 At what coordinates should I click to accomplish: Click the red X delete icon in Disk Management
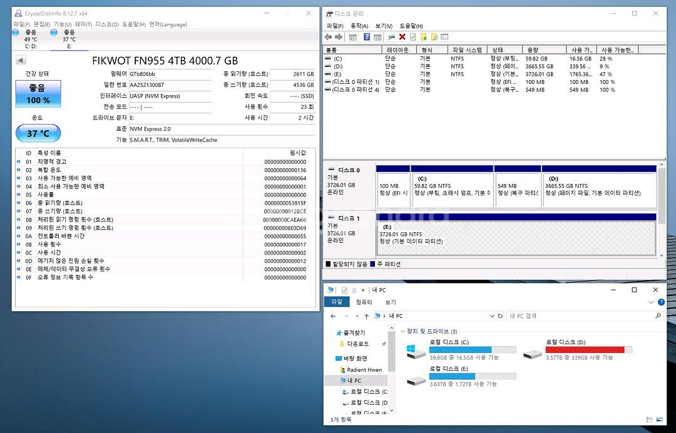click(402, 37)
